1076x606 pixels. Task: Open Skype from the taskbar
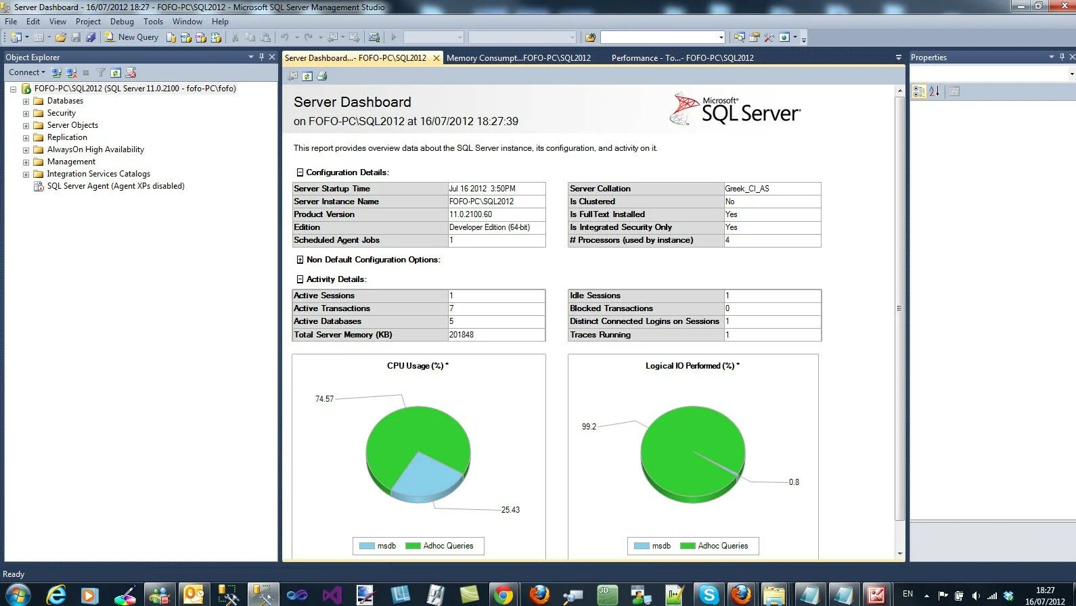click(x=709, y=595)
